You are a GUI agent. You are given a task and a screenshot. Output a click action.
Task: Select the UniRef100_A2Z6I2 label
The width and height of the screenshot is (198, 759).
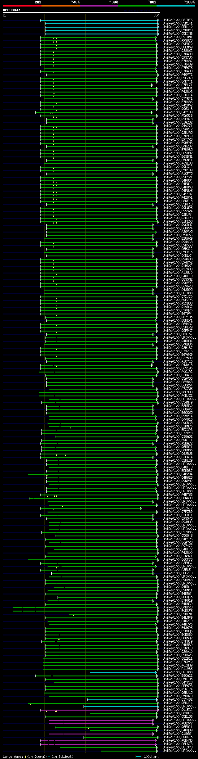[178, 508]
